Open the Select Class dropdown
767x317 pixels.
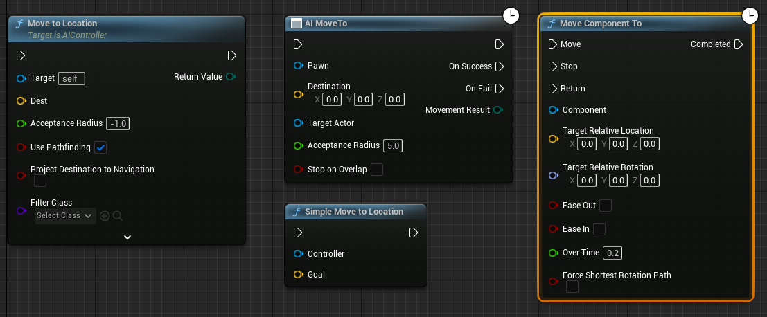tap(66, 215)
